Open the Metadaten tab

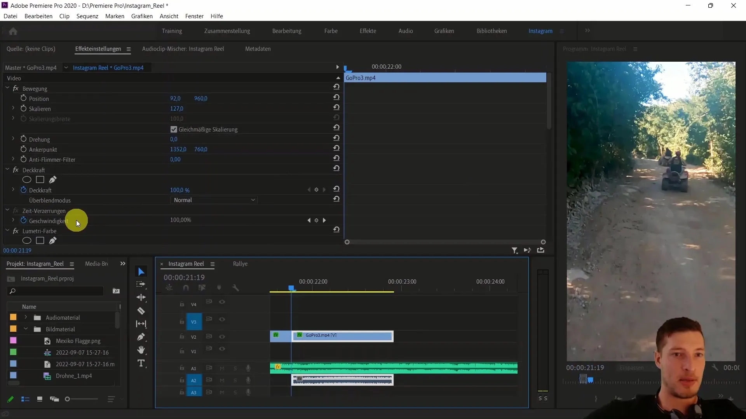[258, 49]
